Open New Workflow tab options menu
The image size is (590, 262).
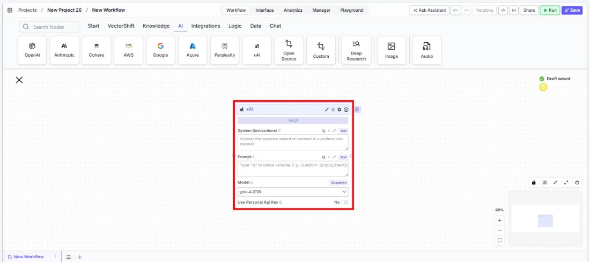tap(55, 257)
